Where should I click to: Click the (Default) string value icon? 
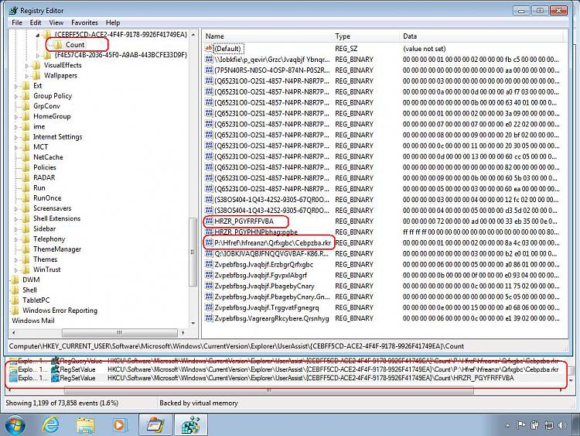209,49
